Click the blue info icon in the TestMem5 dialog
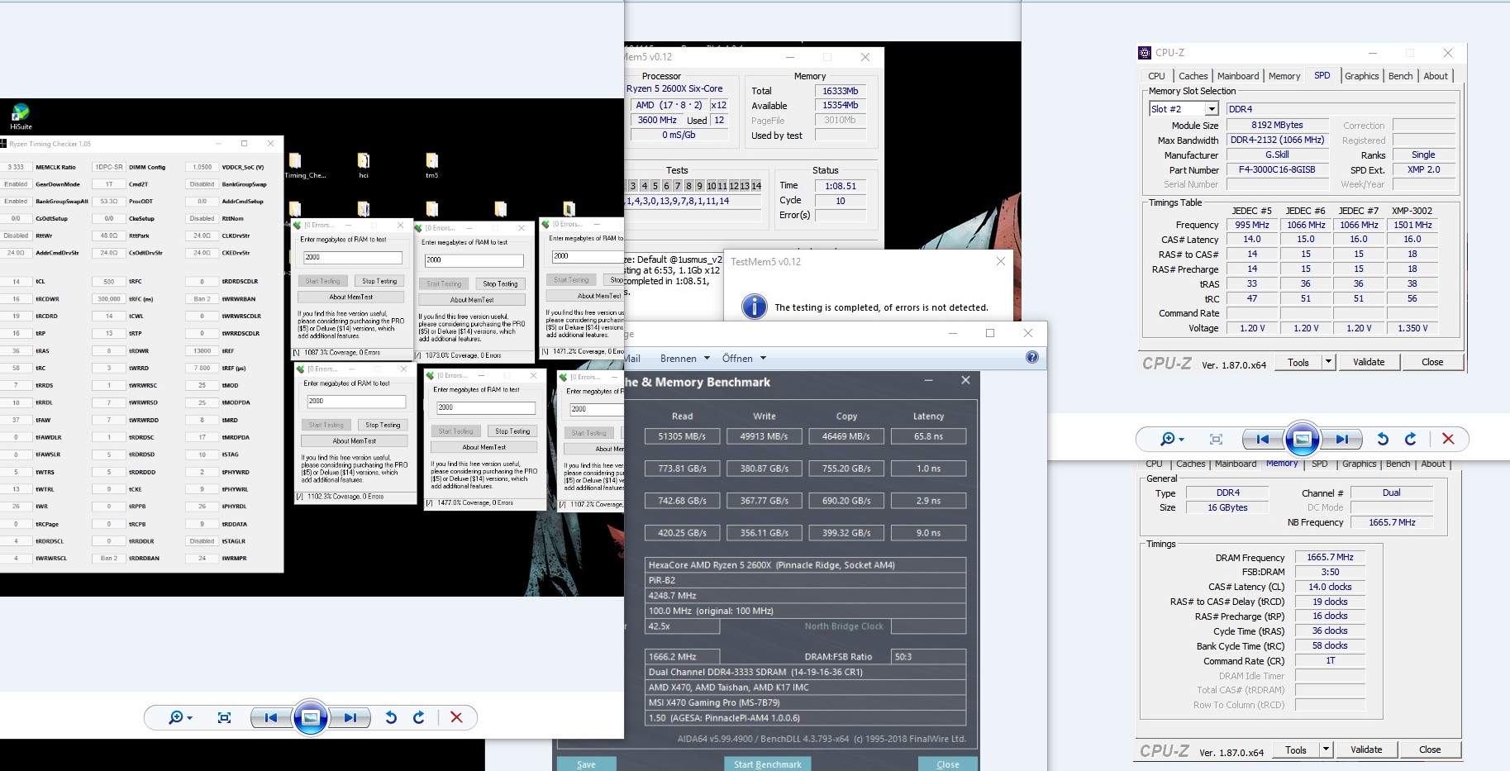 754,307
